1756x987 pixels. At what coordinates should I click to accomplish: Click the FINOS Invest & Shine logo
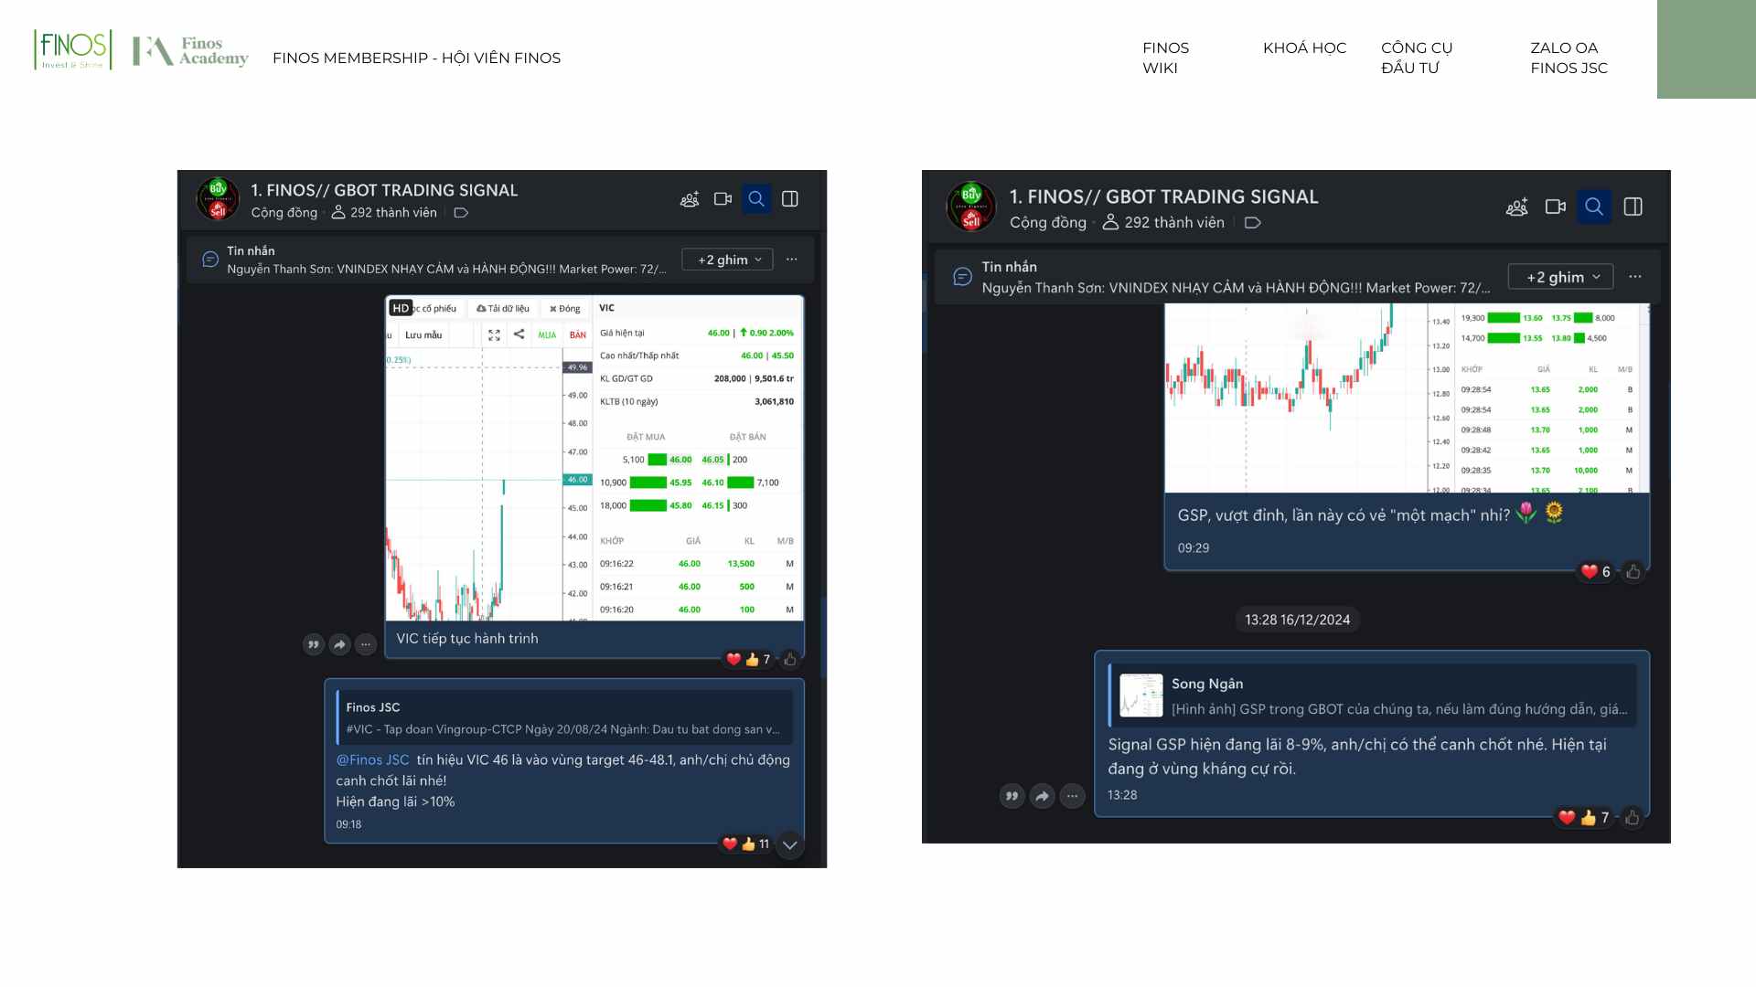tap(72, 49)
